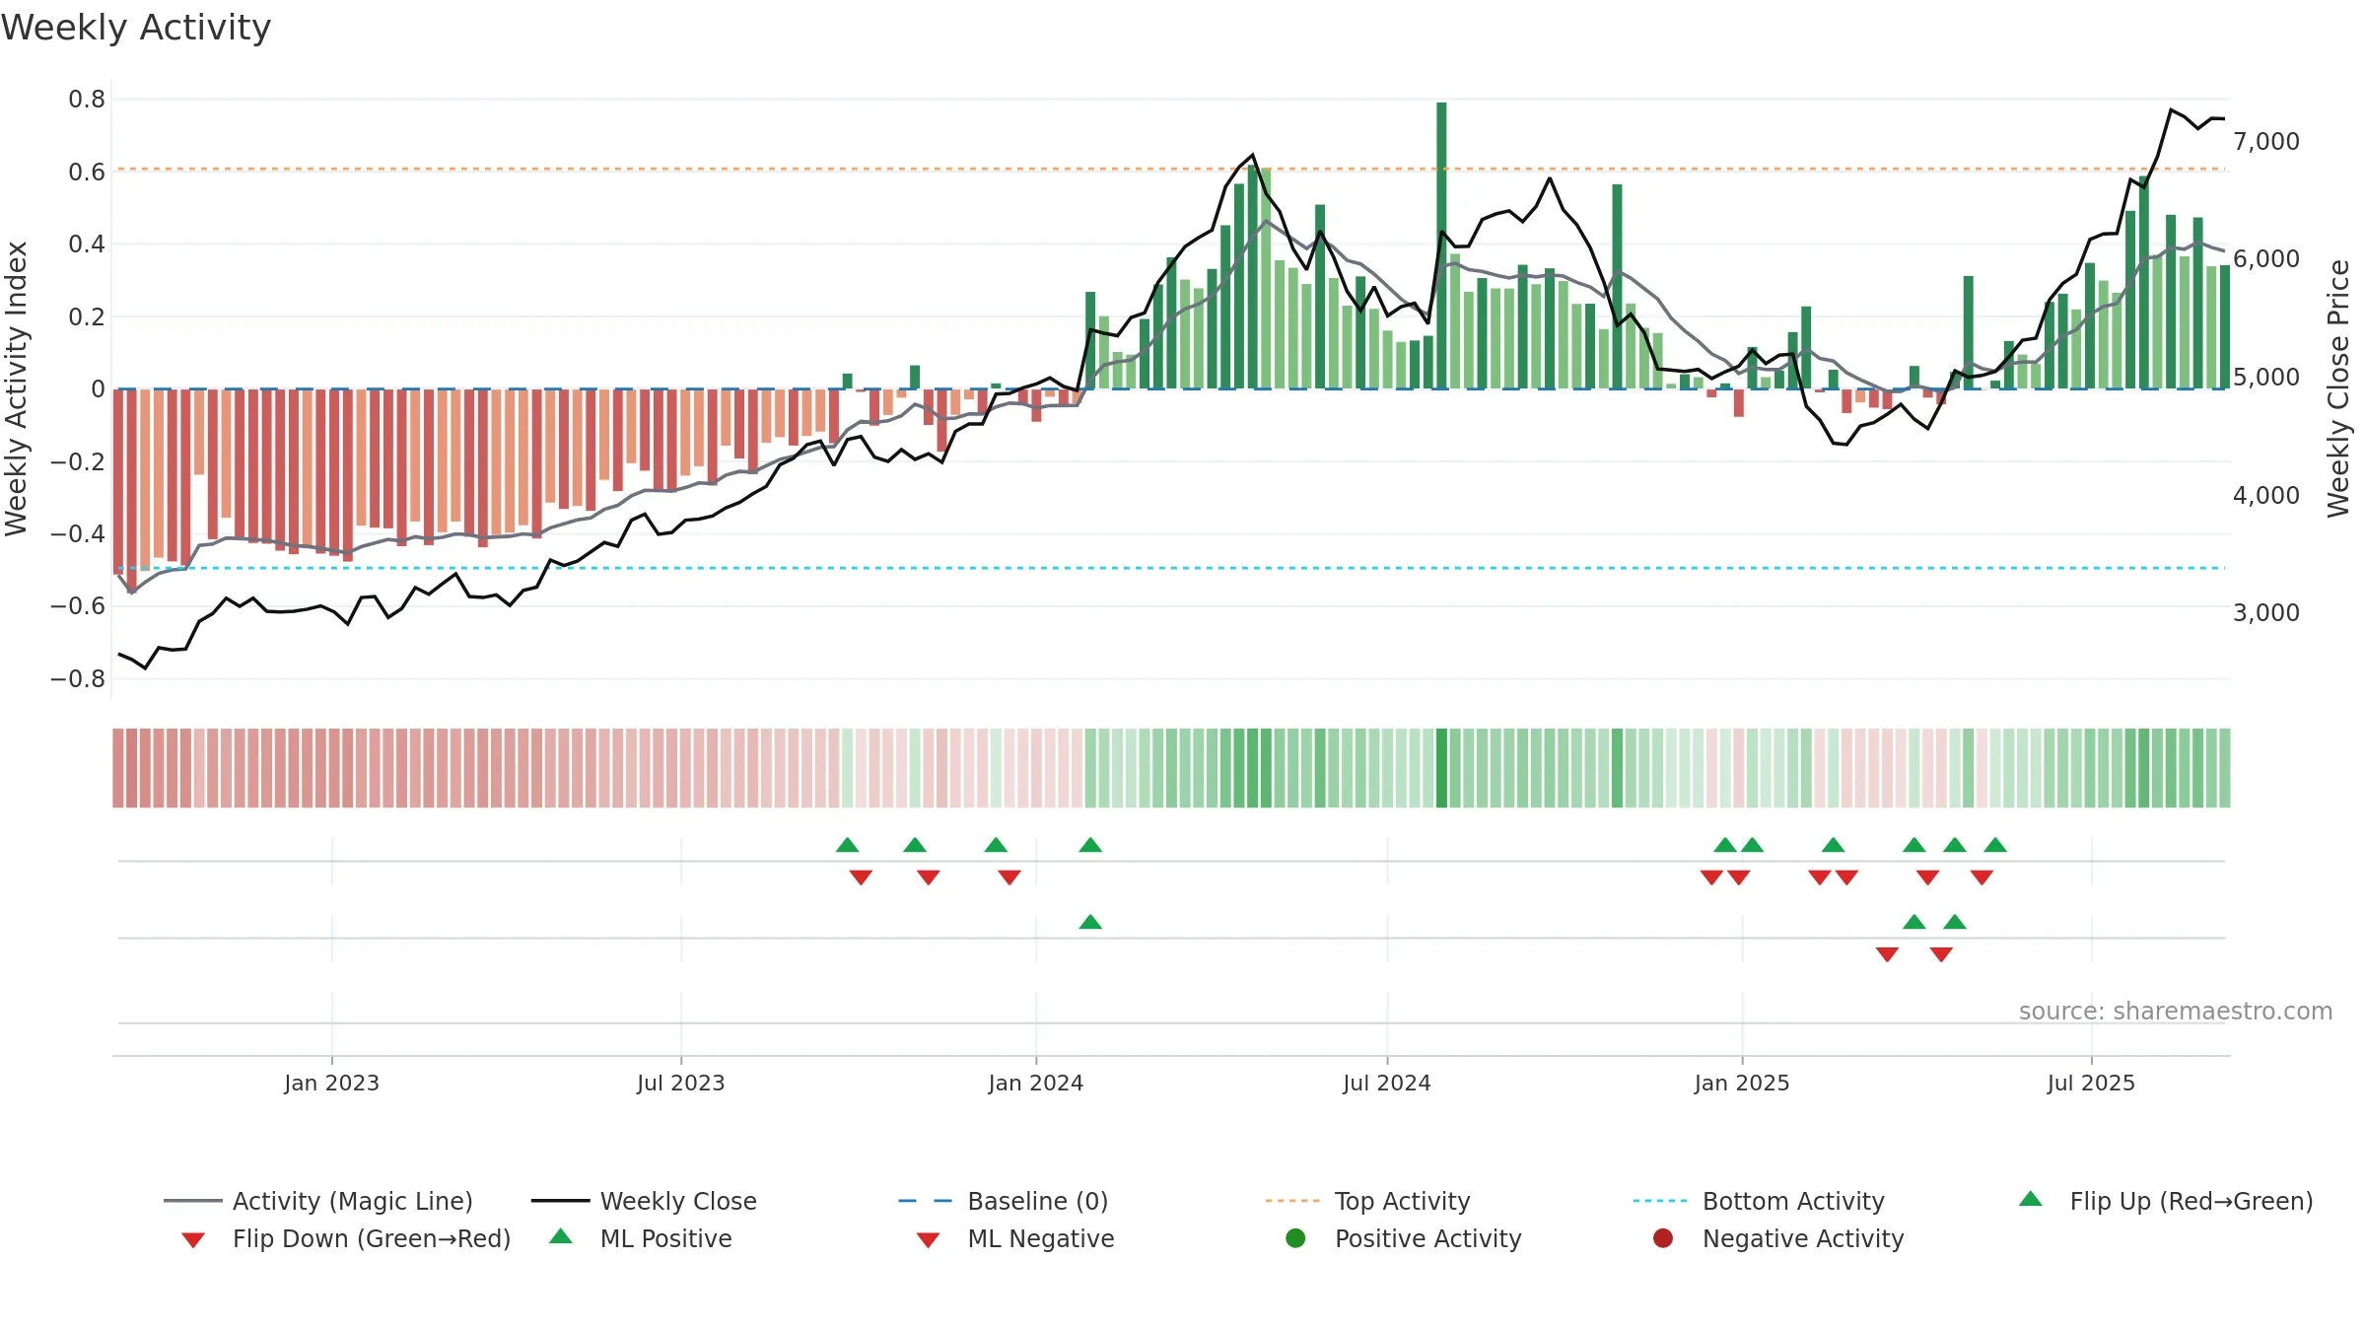Toggle the Top Activity legend entry
The width and height of the screenshot is (2366, 1331).
1368,1201
